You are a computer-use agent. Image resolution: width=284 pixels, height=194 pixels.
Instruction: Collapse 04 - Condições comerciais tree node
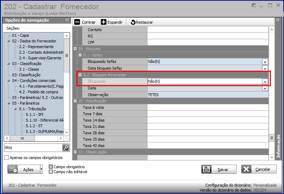[x=8, y=81]
